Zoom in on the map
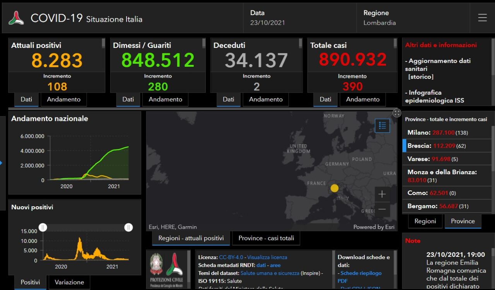495x290 pixels. point(382,194)
